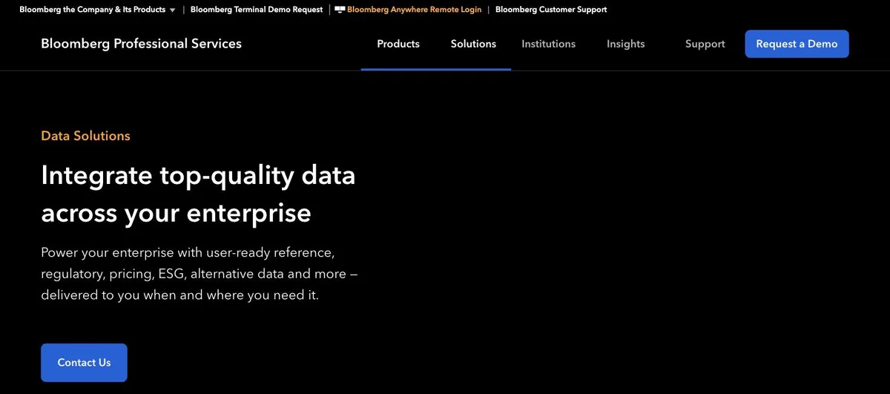The image size is (890, 394).
Task: Click the Request a Demo button
Action: (x=797, y=44)
